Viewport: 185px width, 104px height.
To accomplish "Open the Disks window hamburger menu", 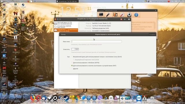I will 125,19.
